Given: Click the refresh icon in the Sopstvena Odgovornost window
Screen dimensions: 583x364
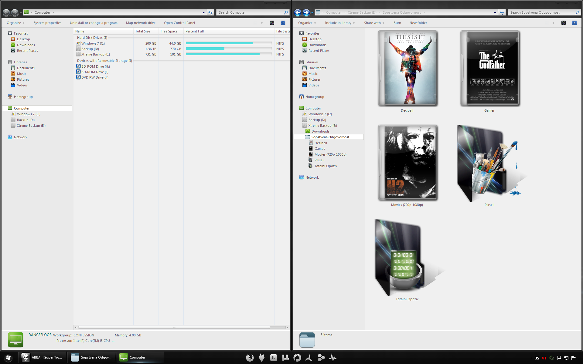Looking at the screenshot, I should 502,12.
